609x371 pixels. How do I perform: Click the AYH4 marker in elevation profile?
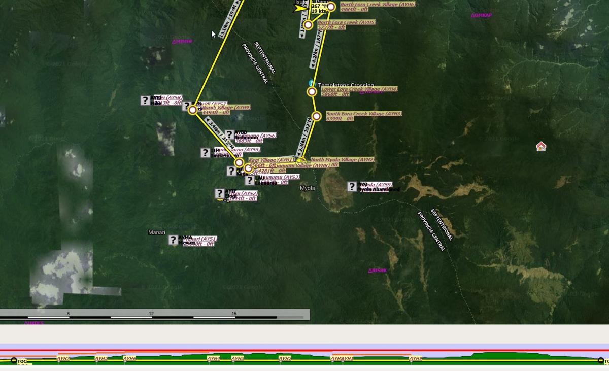213,359
